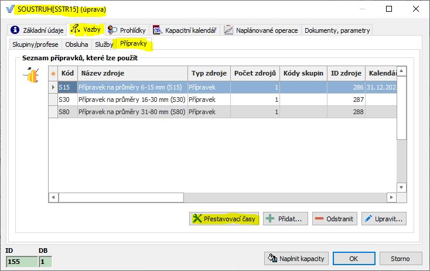Open the Služby subtab
430x271 pixels.
click(x=104, y=44)
